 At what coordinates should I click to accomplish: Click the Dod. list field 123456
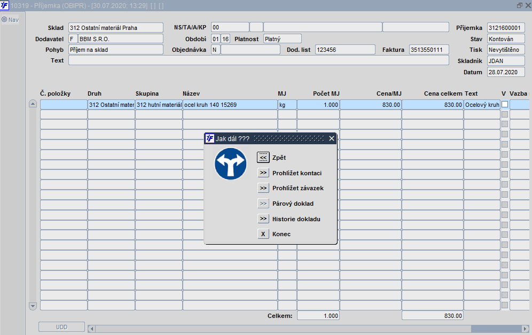pos(345,50)
